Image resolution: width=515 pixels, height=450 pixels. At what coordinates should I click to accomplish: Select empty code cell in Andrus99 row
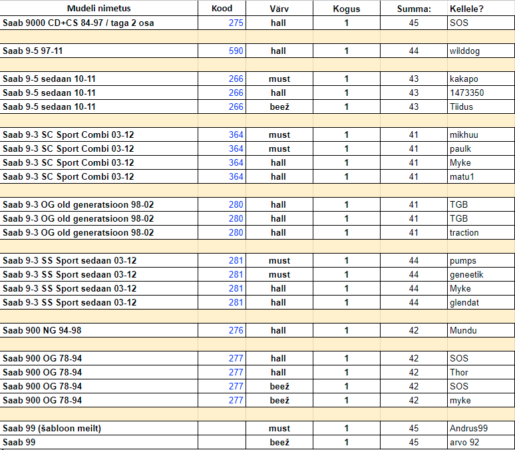[x=222, y=428]
